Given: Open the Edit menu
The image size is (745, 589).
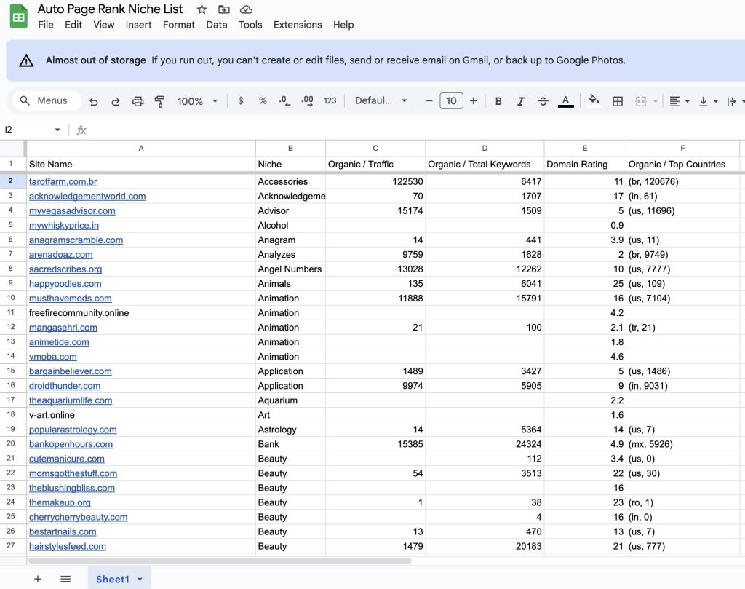Looking at the screenshot, I should pos(73,25).
